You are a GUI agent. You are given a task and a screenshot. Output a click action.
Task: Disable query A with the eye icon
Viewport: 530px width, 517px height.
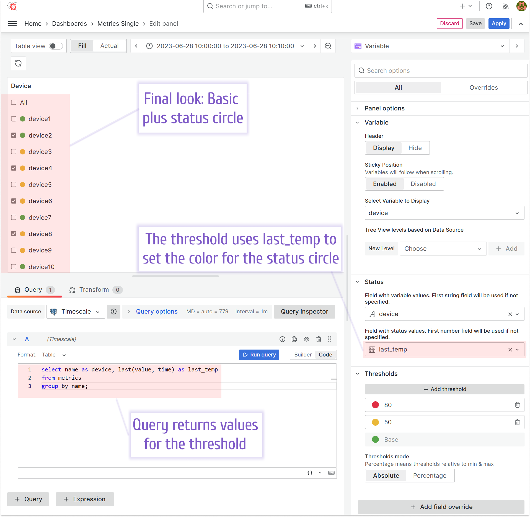pos(306,339)
